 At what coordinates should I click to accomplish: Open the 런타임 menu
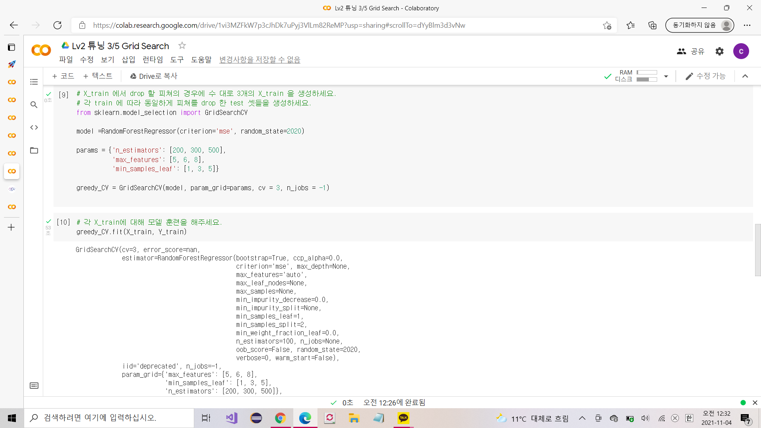tap(153, 59)
